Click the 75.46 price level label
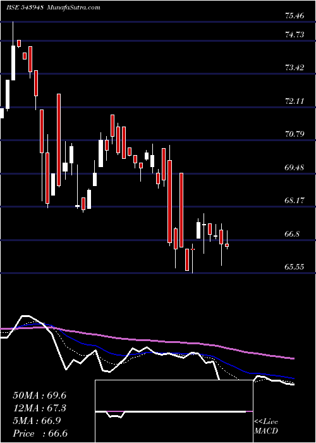Screen dimensions: 316x443 click(295, 16)
